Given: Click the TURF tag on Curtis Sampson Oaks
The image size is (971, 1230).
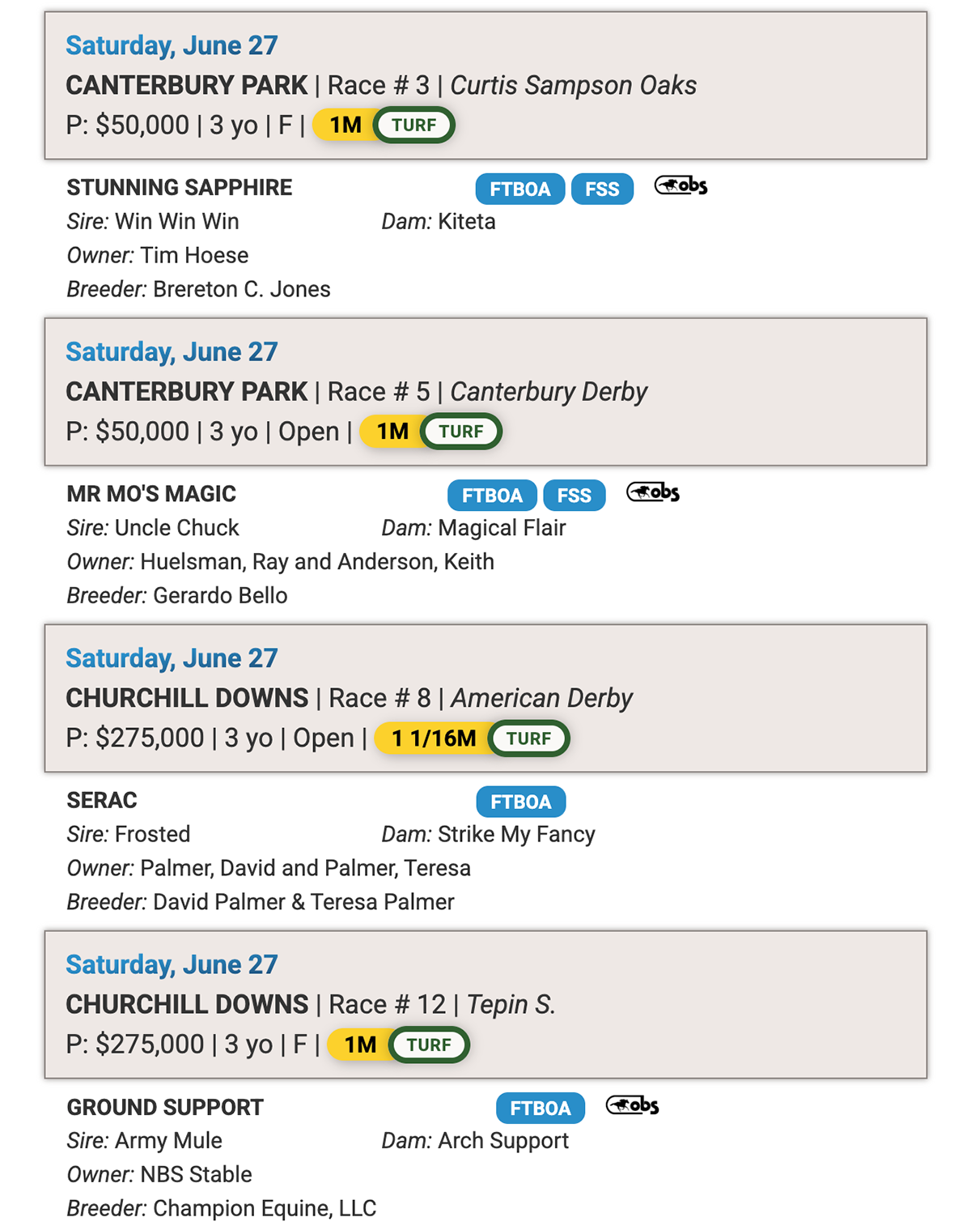Looking at the screenshot, I should 414,125.
